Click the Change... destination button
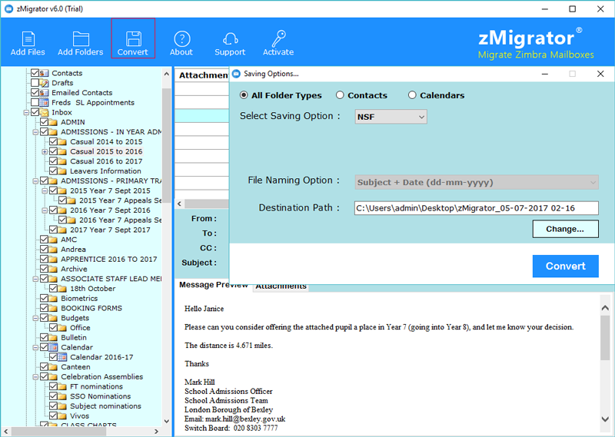The image size is (615, 437). 565,229
